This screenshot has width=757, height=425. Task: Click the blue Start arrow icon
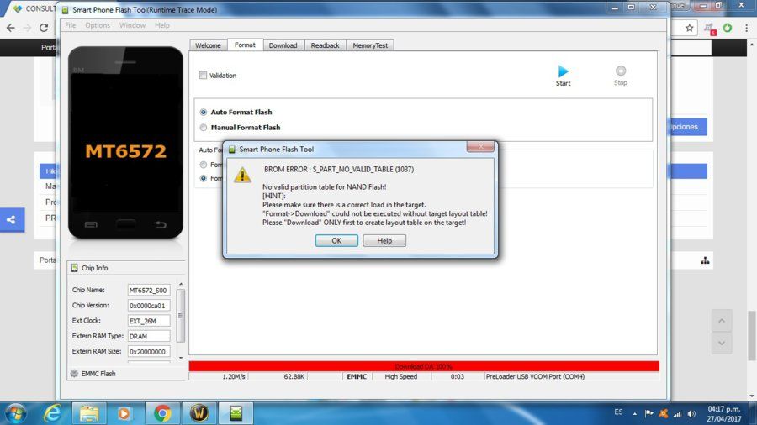[563, 71]
